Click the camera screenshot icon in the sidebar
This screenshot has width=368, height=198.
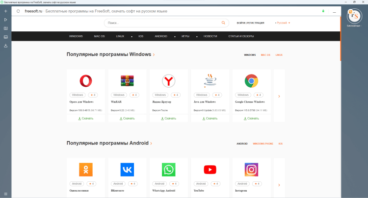pos(5,28)
